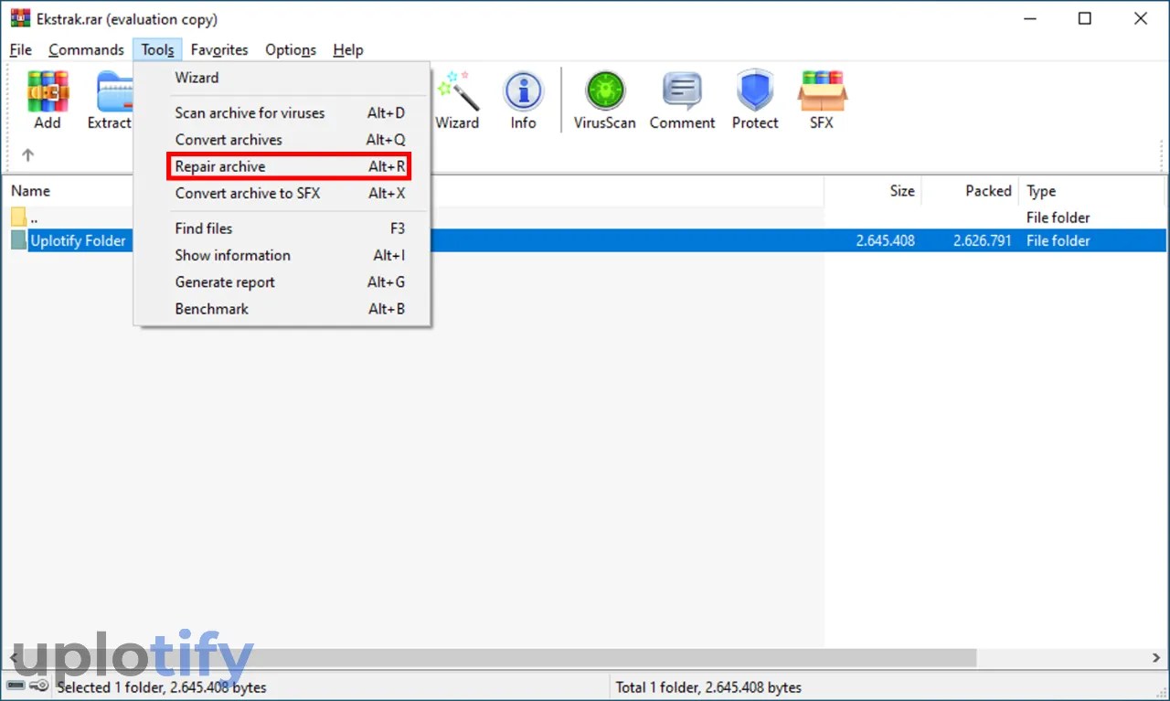Click the Add toolbar icon
Screen dimensions: 1170x701
tap(48, 101)
